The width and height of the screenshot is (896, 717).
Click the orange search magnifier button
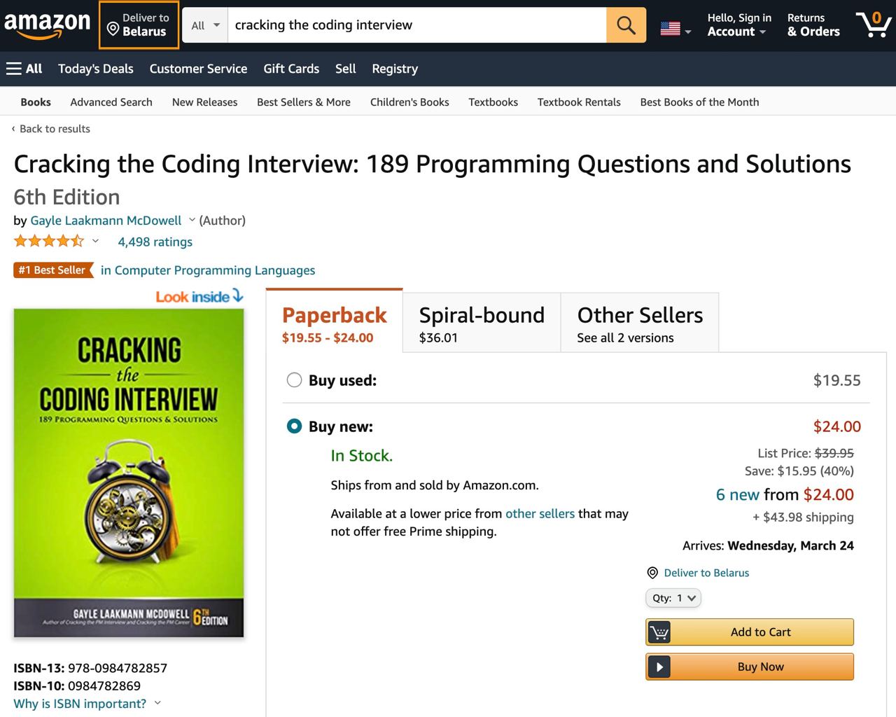pos(626,25)
